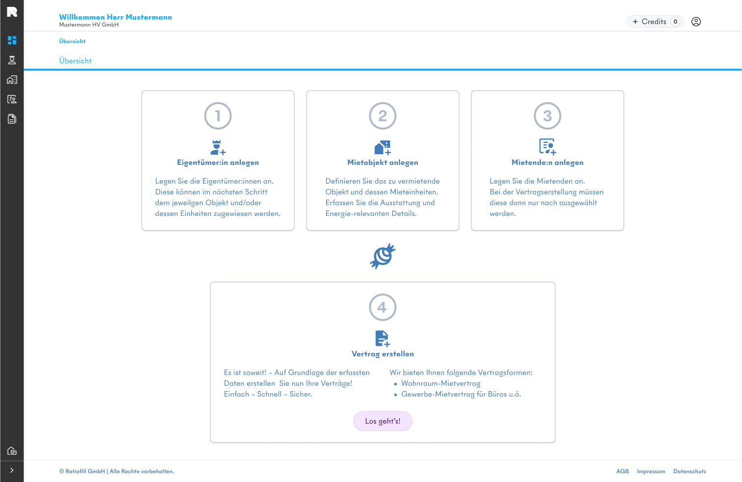Click the Ratiofill logo in the sidebar

12,12
